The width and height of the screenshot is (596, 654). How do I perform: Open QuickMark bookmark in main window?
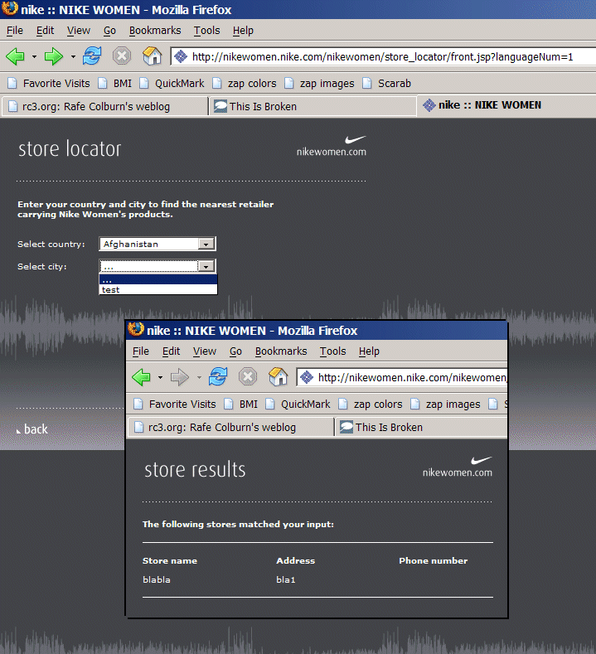point(172,84)
